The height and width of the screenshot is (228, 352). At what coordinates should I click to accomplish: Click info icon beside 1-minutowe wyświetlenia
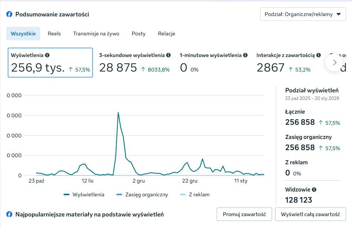click(245, 55)
